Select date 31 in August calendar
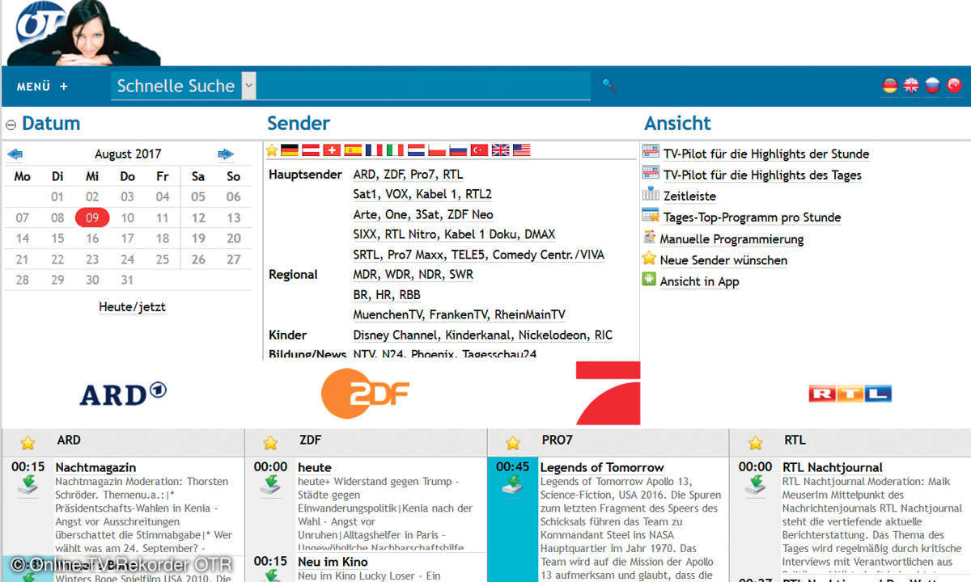The width and height of the screenshot is (971, 582). pyautogui.click(x=128, y=280)
